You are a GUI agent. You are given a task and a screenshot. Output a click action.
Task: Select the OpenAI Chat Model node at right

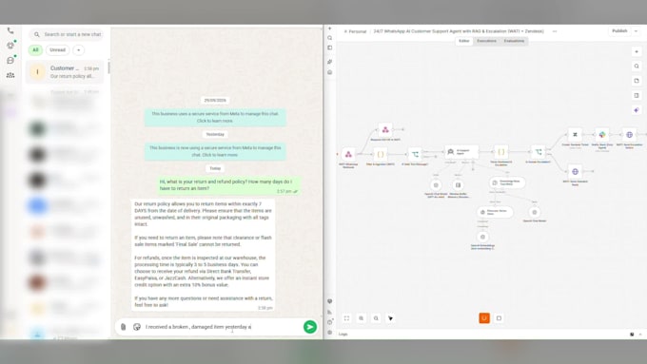[535, 212]
